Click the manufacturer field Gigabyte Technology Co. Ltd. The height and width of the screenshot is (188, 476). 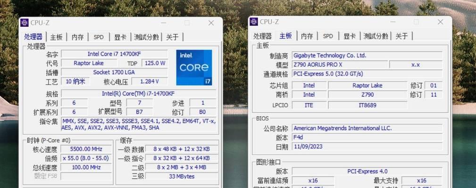tap(367, 55)
